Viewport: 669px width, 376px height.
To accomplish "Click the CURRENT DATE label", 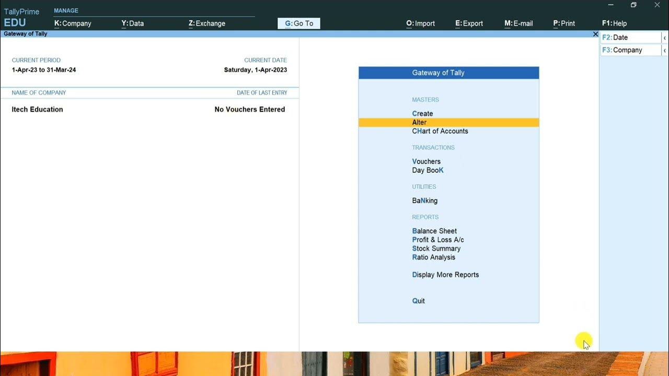I will click(x=266, y=60).
